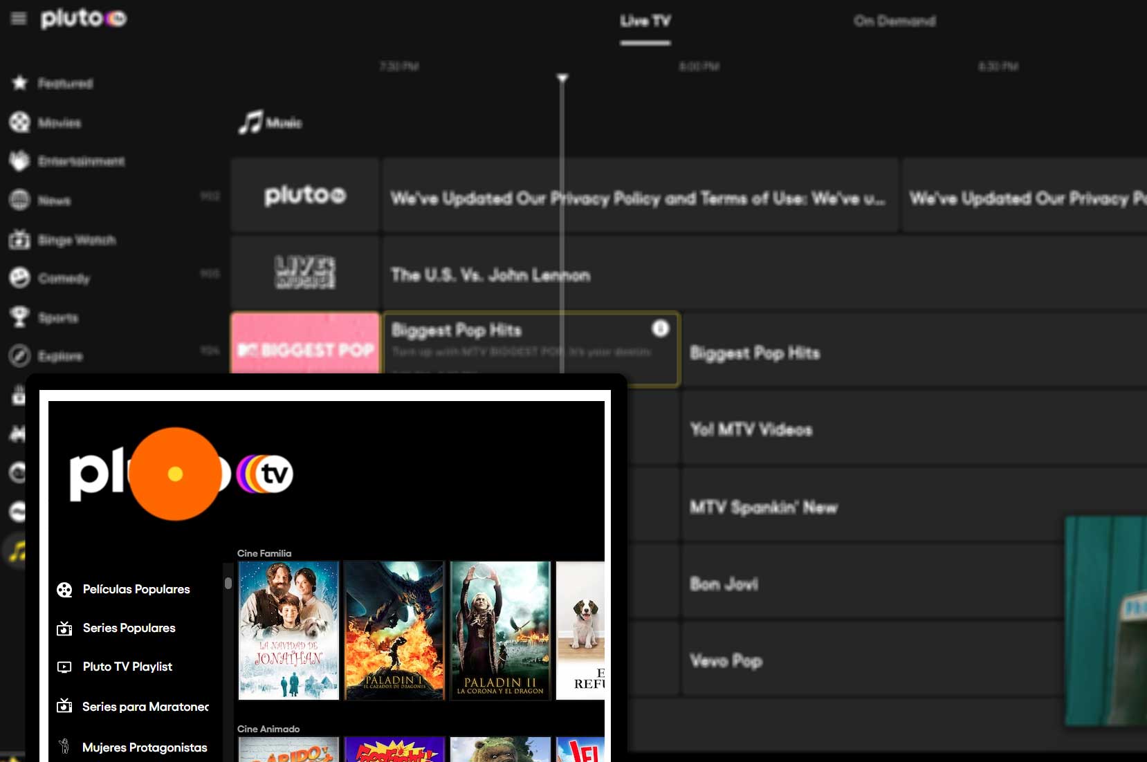Viewport: 1147px width, 762px height.
Task: Select the Live Music channel tile
Action: [305, 272]
